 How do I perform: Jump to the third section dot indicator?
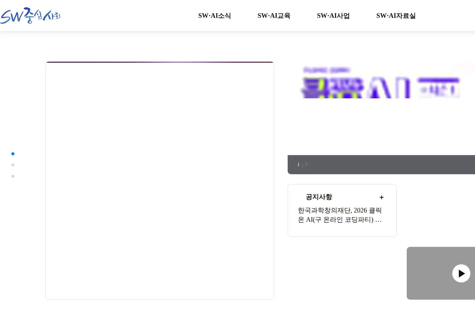click(13, 176)
